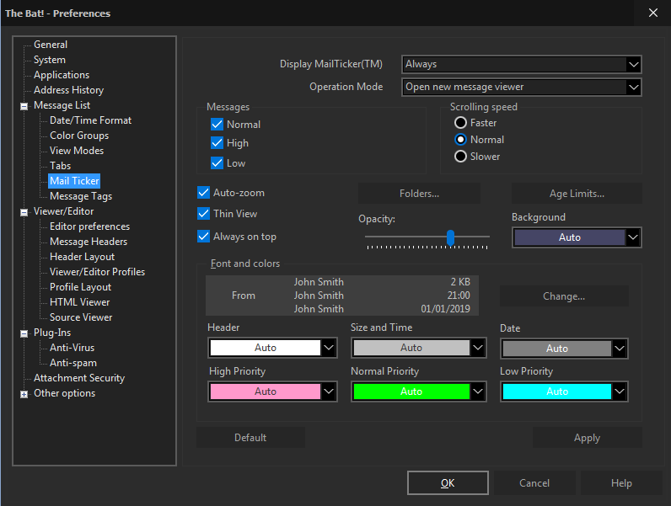Toggle the High messages checkbox
Viewport: 671px width, 506px height.
(217, 143)
